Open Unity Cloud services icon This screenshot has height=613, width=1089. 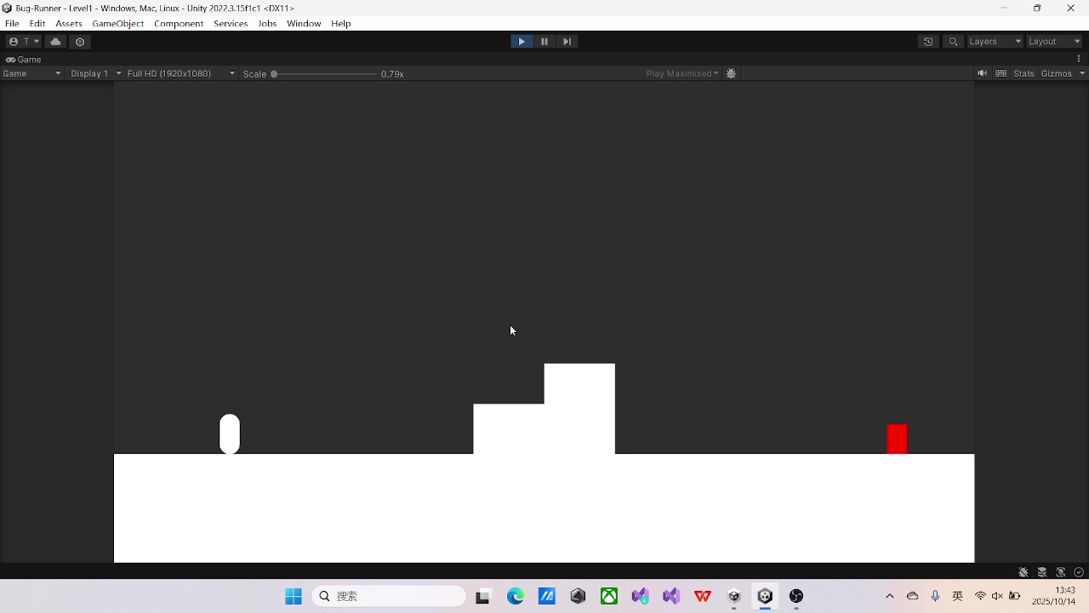(x=56, y=42)
